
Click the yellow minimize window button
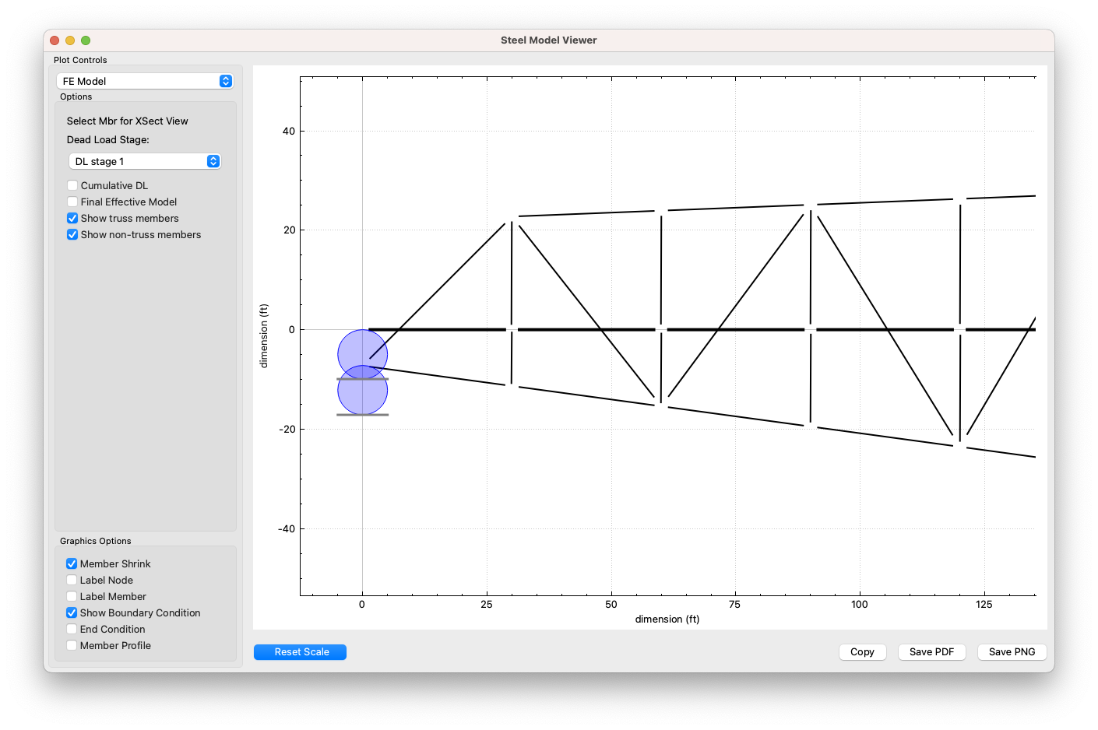point(70,40)
